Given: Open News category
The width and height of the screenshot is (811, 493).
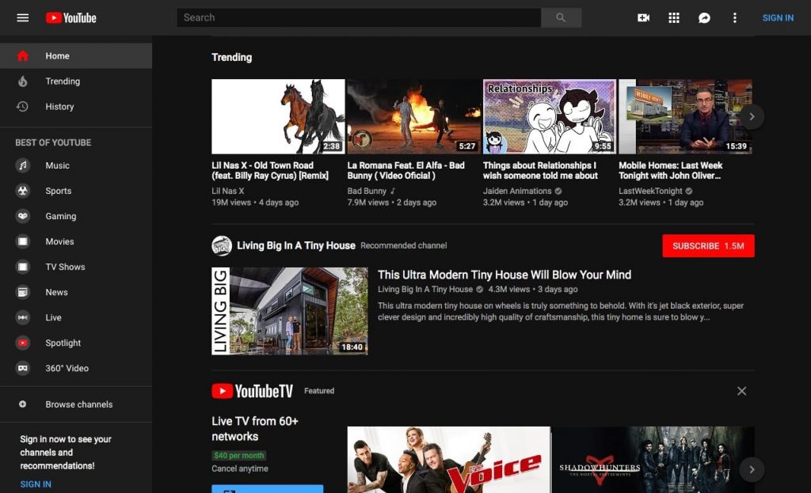Looking at the screenshot, I should pos(76,292).
